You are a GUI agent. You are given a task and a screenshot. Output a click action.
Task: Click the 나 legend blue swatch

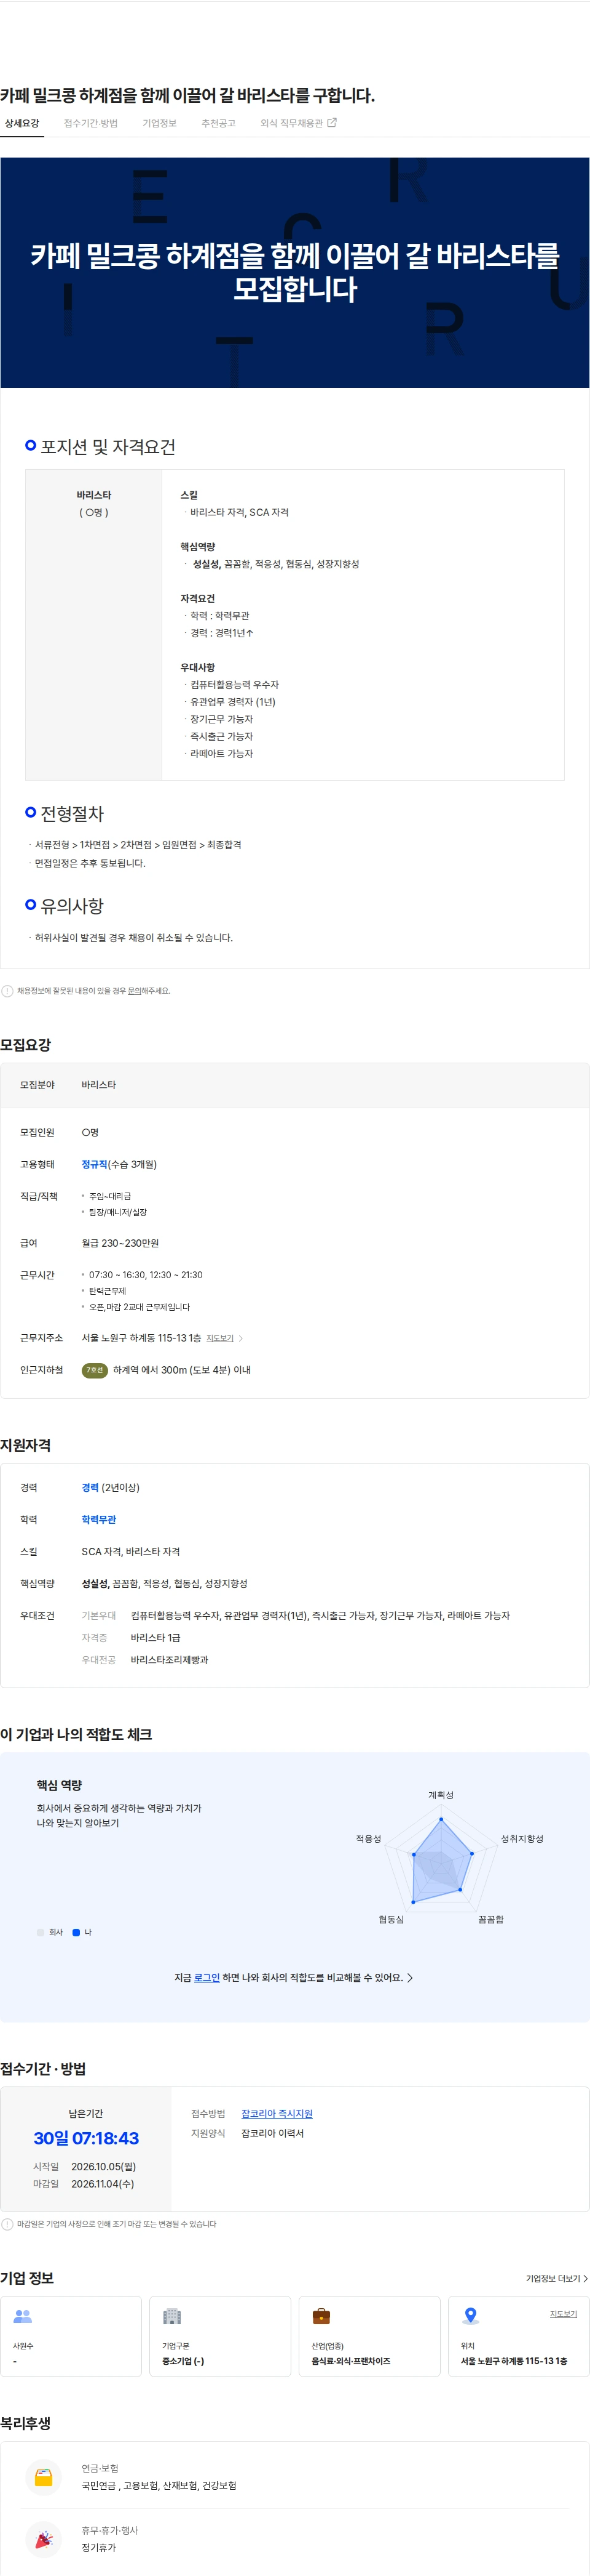76,1932
